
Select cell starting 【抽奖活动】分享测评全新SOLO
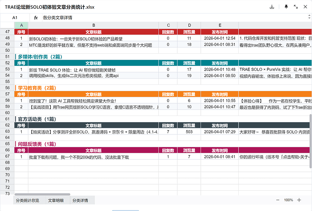coord(94,132)
